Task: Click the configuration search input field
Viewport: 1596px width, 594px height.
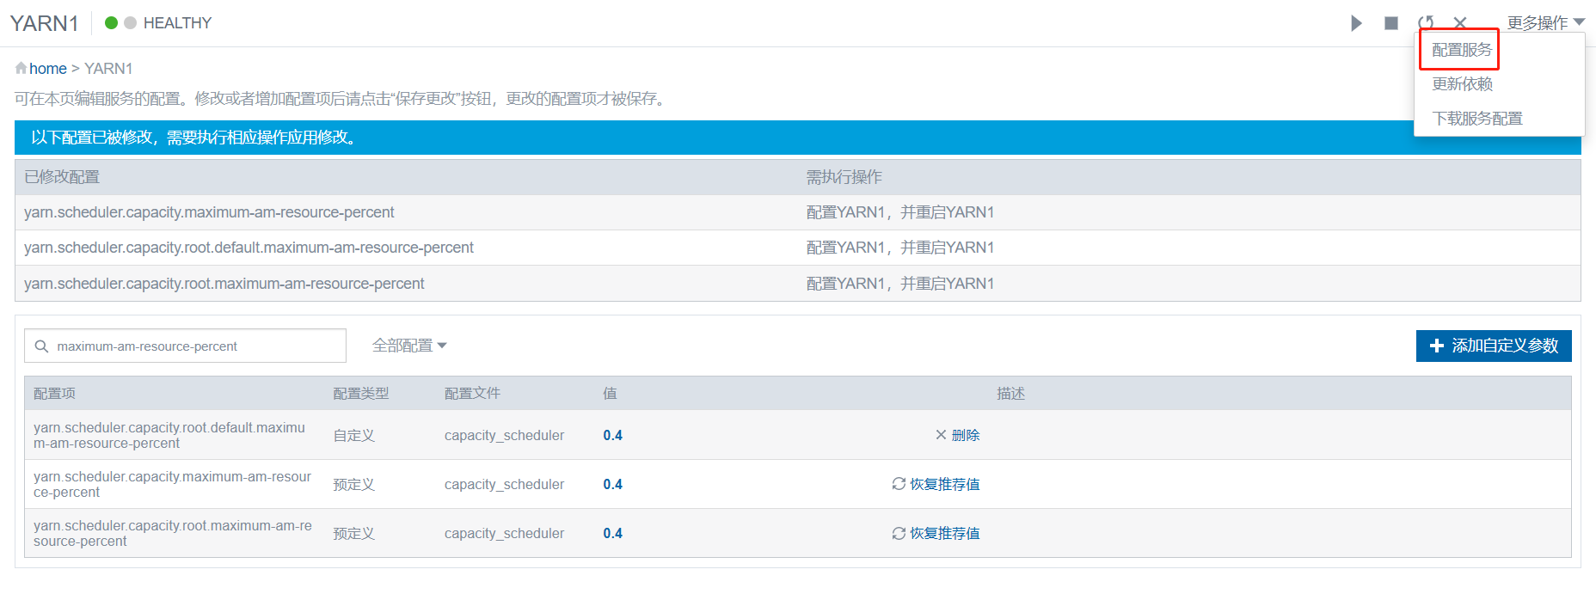Action: [196, 346]
